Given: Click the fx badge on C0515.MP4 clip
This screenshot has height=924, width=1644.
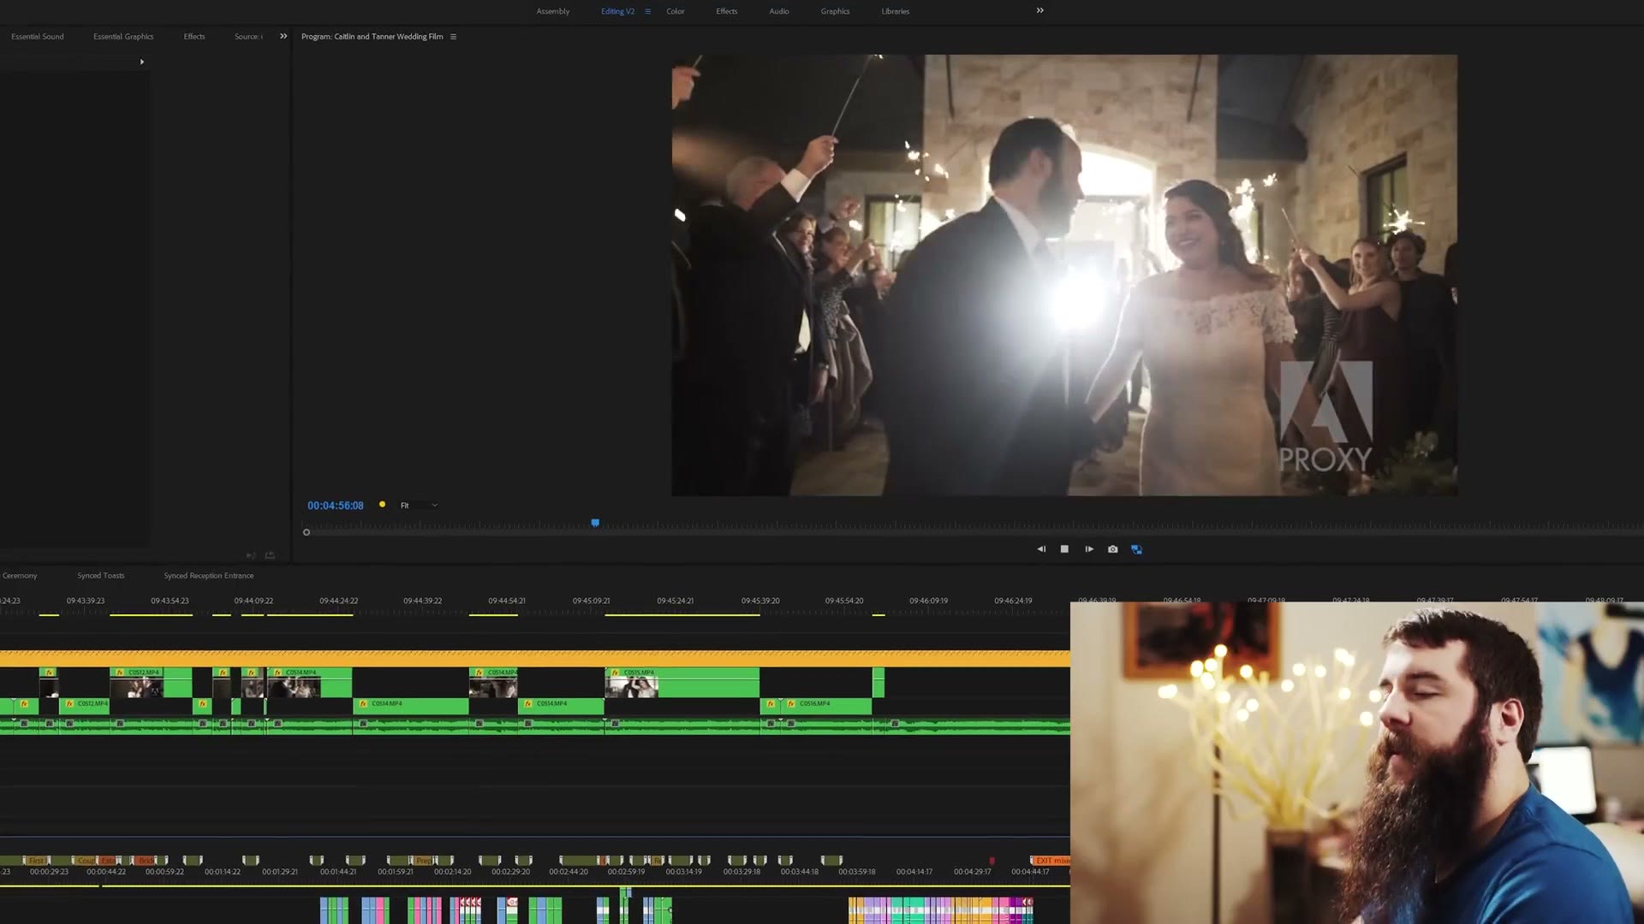Looking at the screenshot, I should (x=615, y=673).
